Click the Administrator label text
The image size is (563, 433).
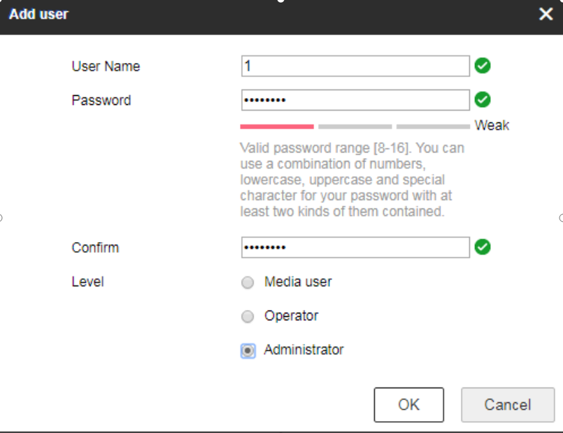(x=304, y=350)
